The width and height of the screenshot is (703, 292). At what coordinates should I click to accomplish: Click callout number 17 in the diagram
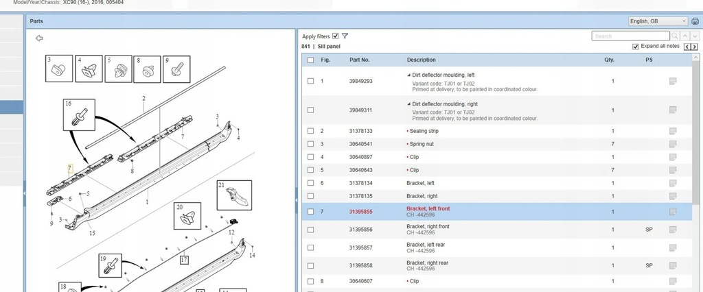point(184,260)
